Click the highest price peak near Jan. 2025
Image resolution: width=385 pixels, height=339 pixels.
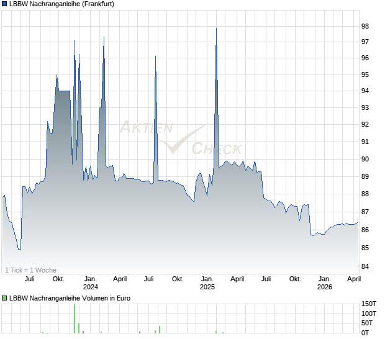click(x=216, y=29)
